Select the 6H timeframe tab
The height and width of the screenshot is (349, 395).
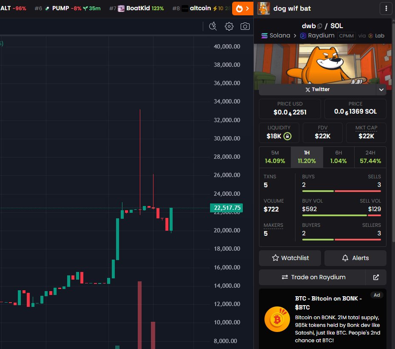point(338,157)
